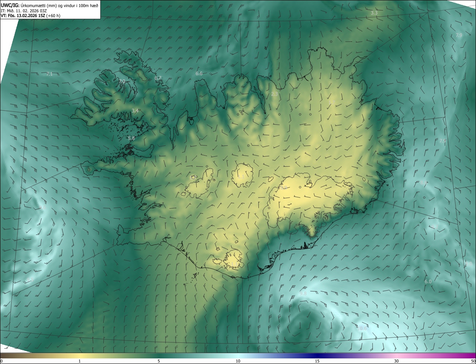
Task: Click the 6.0 value label on the map
Action: tap(428, 282)
